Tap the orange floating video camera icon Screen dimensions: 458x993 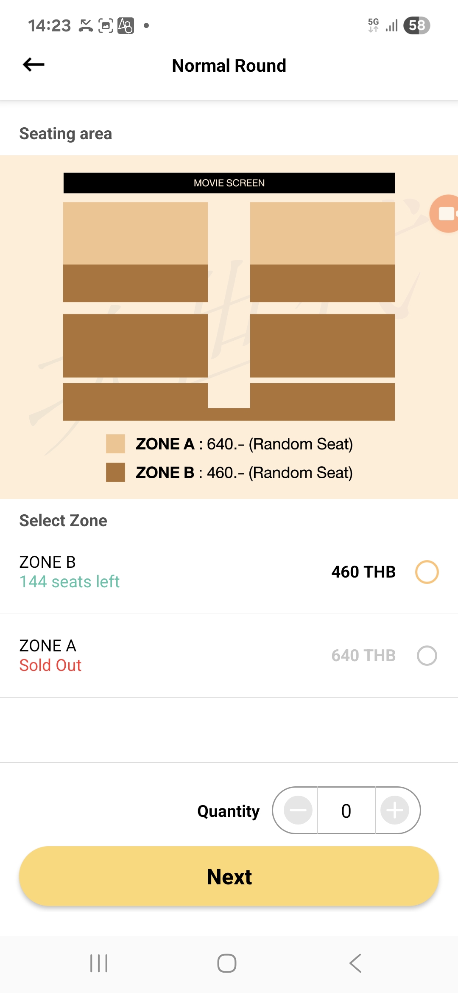(x=445, y=213)
